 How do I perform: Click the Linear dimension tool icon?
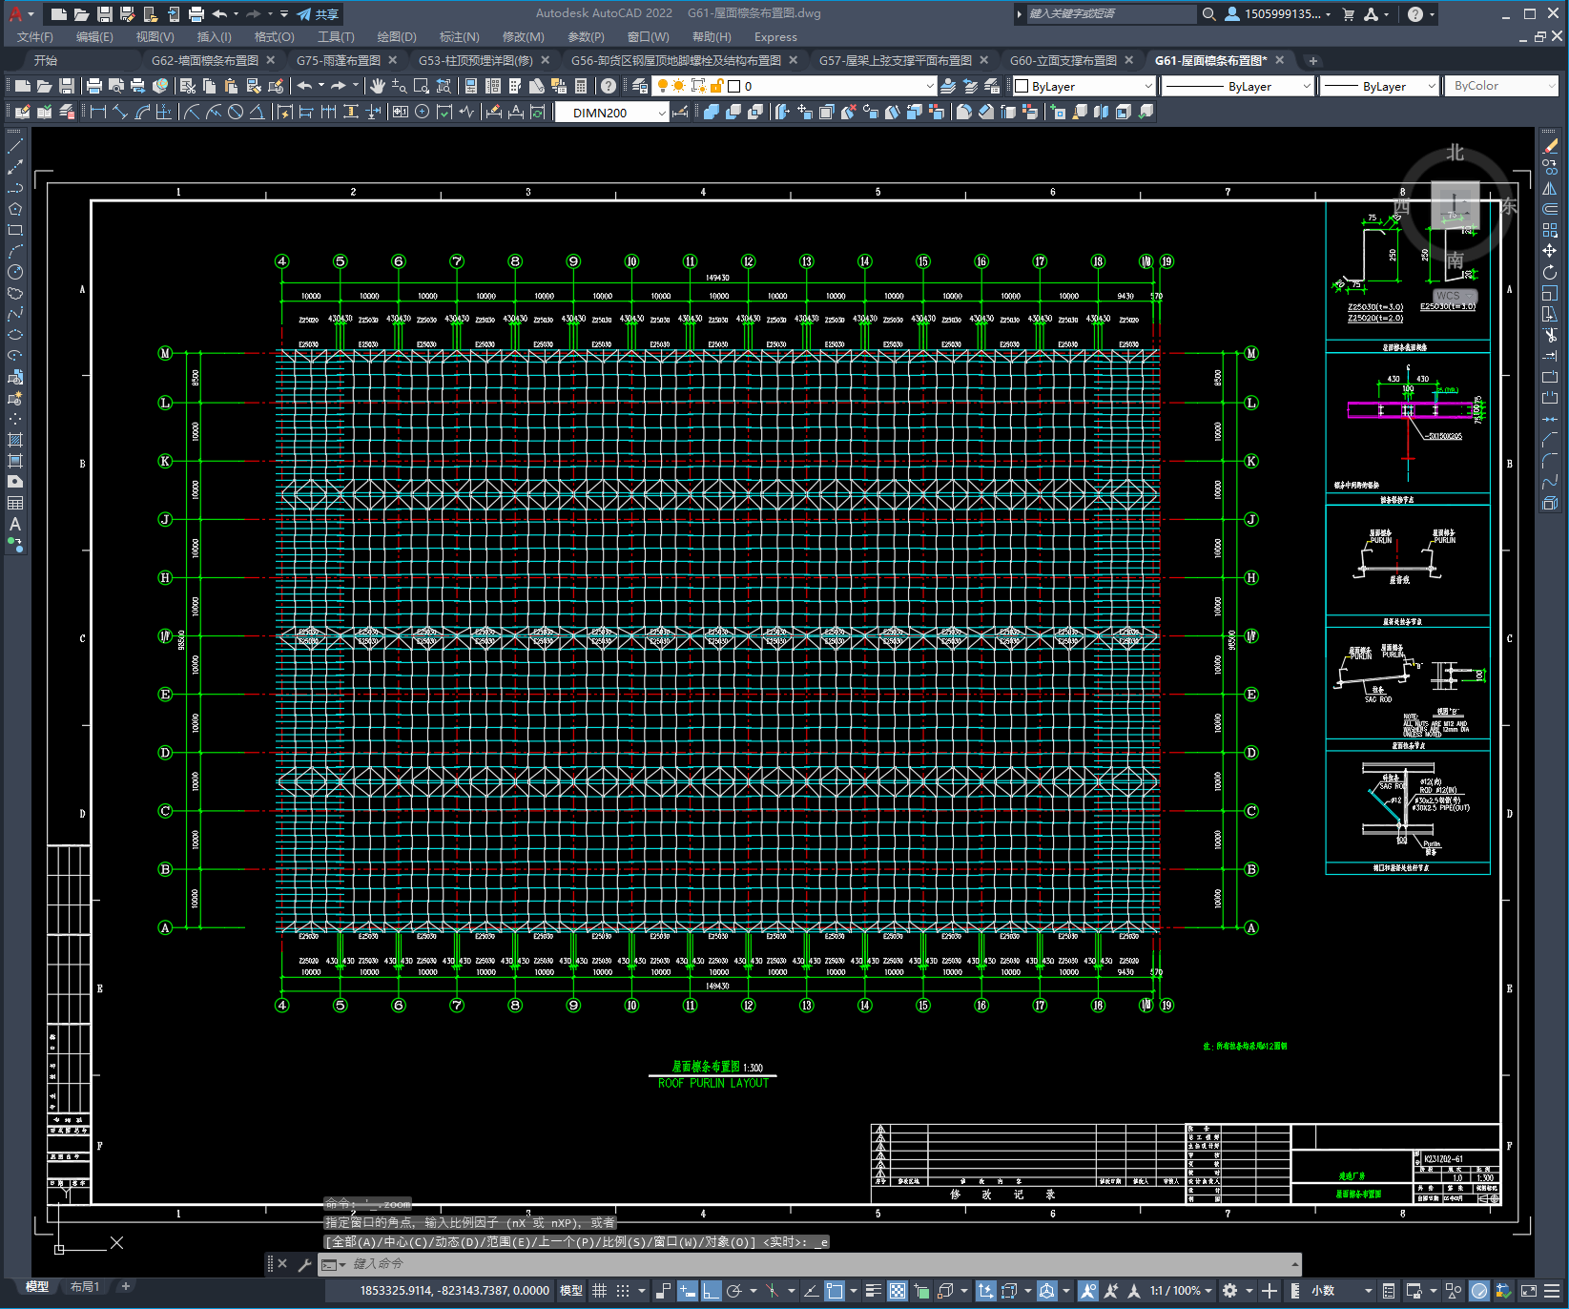coord(97,112)
